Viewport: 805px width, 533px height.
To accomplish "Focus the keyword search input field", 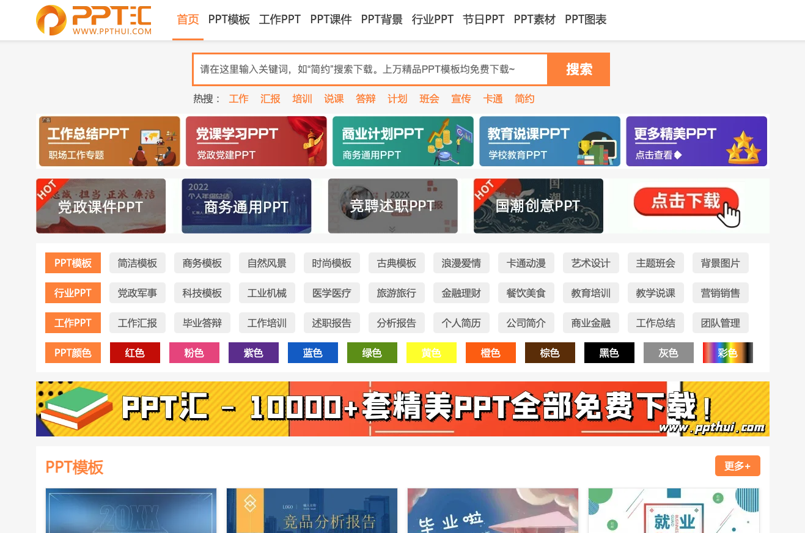I will [370, 70].
